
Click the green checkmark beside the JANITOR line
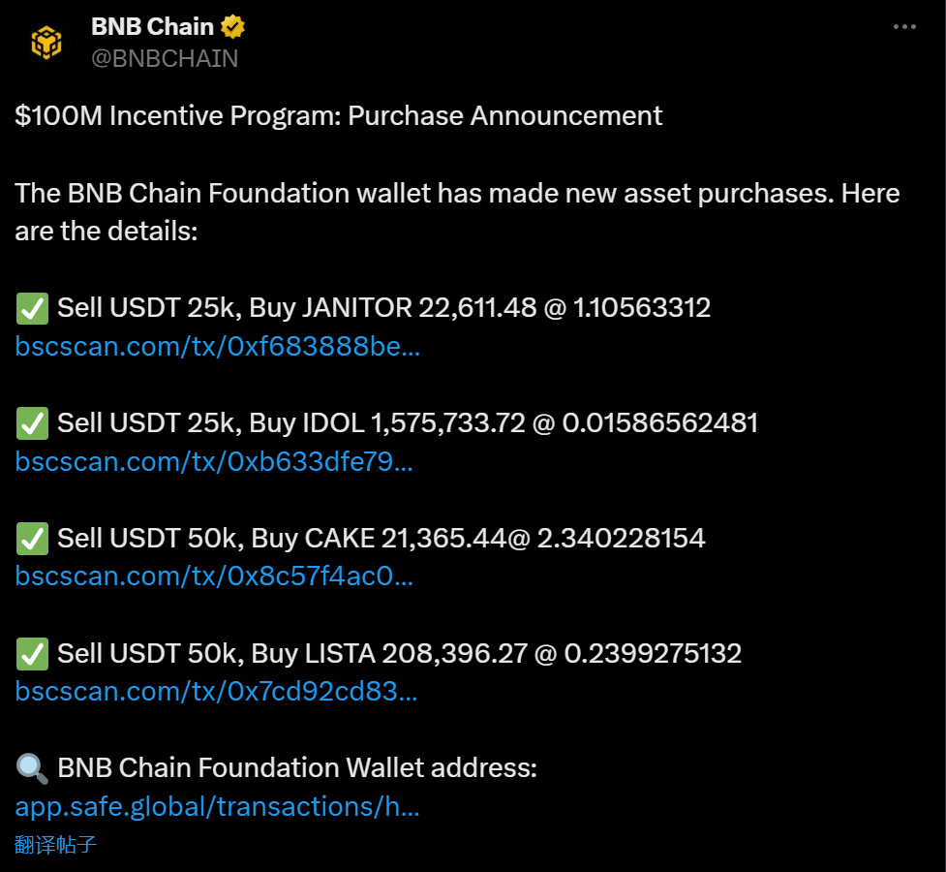[32, 309]
